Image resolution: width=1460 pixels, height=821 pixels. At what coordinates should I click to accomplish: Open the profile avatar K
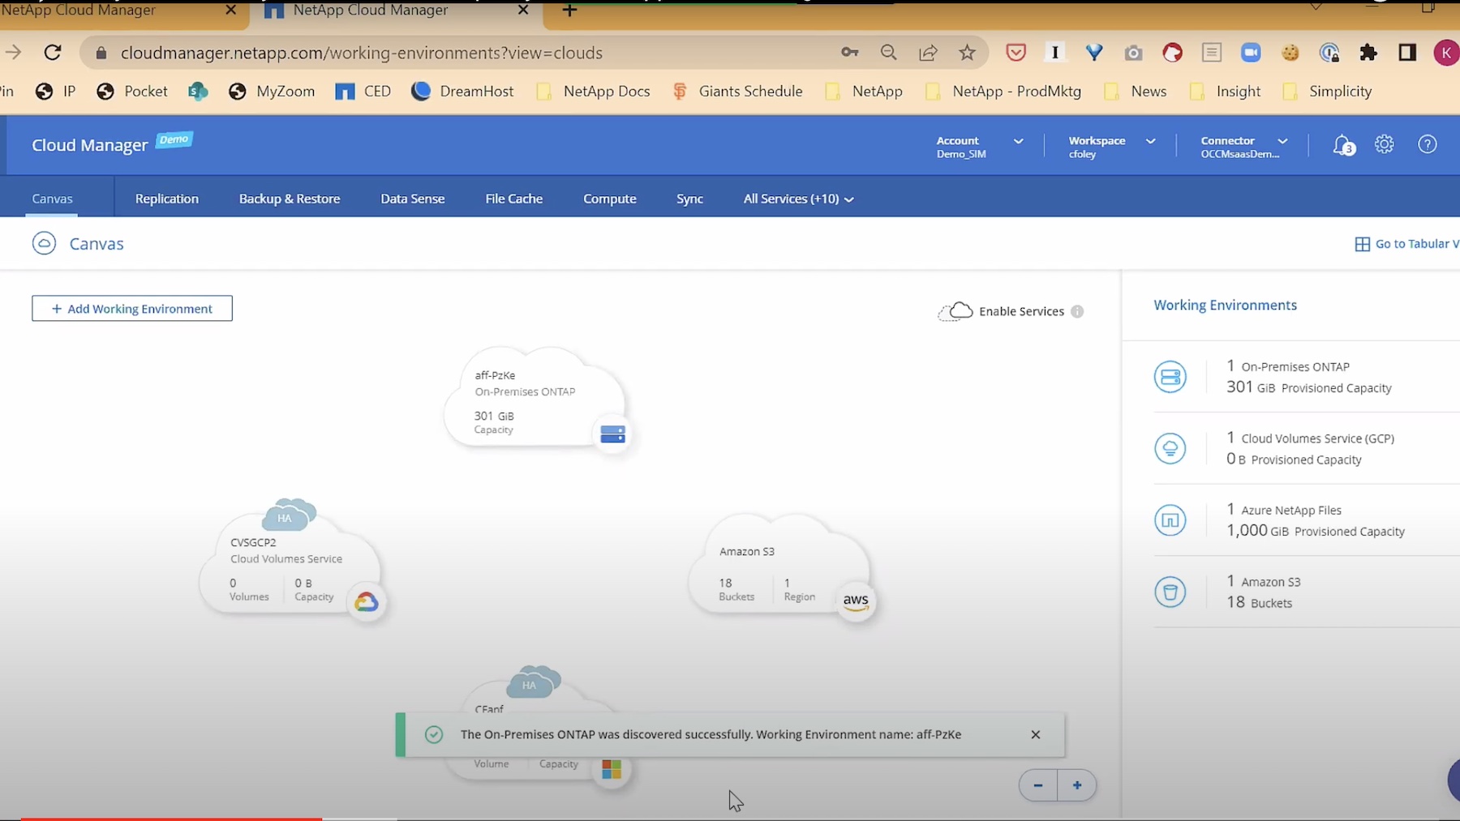coord(1446,53)
